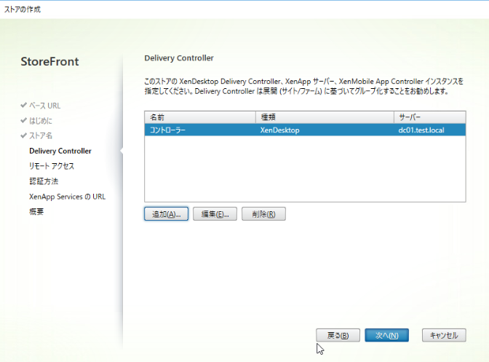Cancel the wizard with キャンセル
Image resolution: width=489 pixels, height=362 pixels.
(444, 335)
